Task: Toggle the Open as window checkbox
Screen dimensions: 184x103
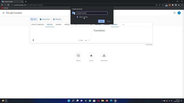Action: (77, 17)
